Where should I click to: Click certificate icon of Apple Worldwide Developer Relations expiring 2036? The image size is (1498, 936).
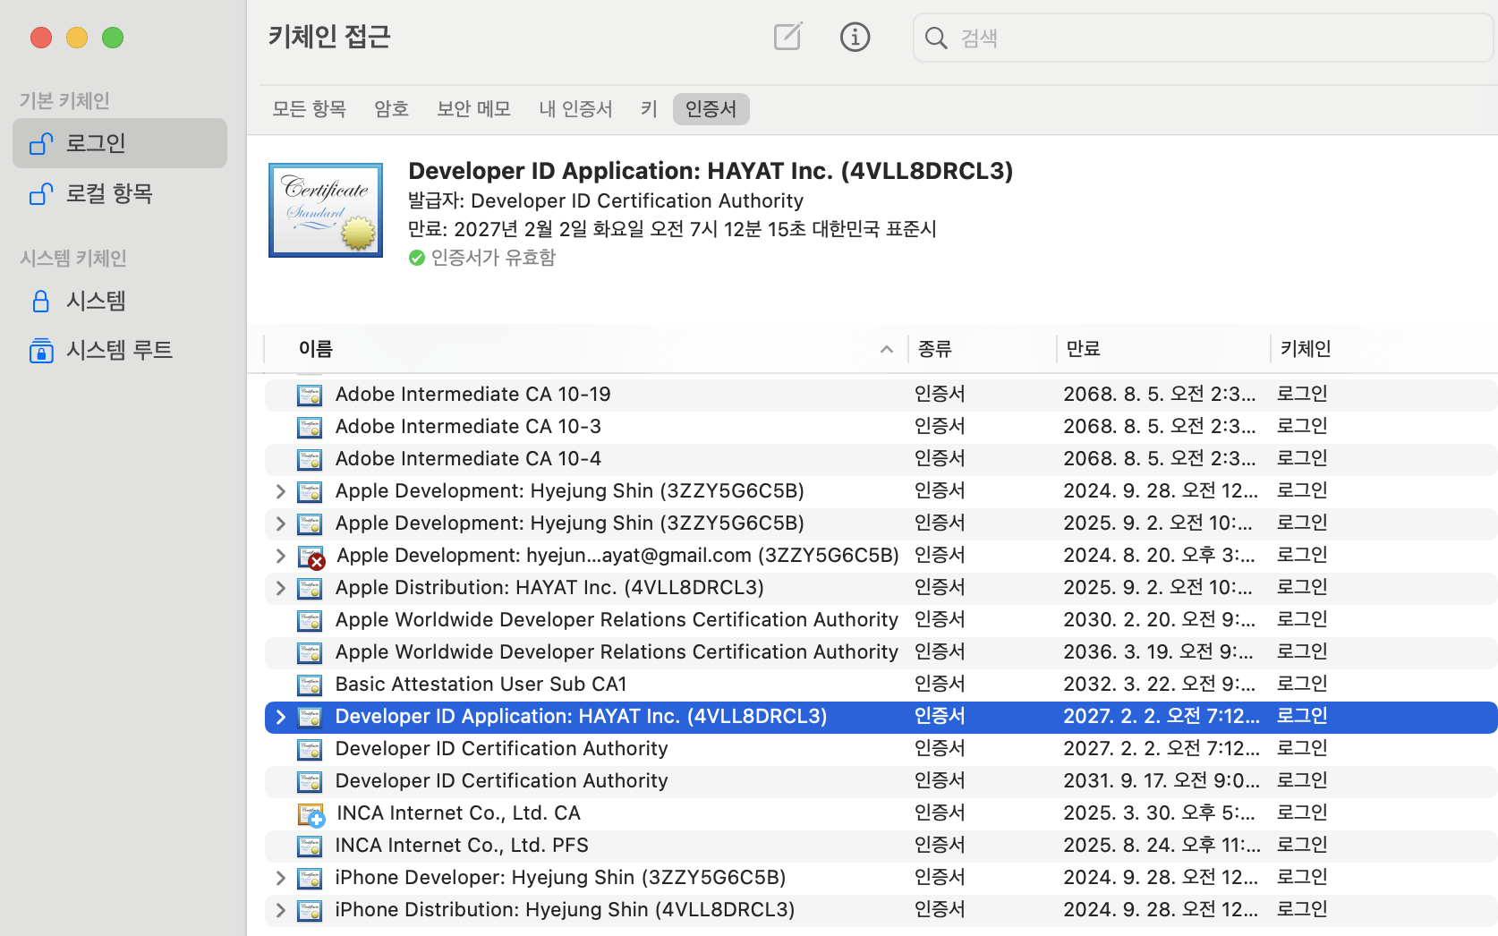pos(310,652)
